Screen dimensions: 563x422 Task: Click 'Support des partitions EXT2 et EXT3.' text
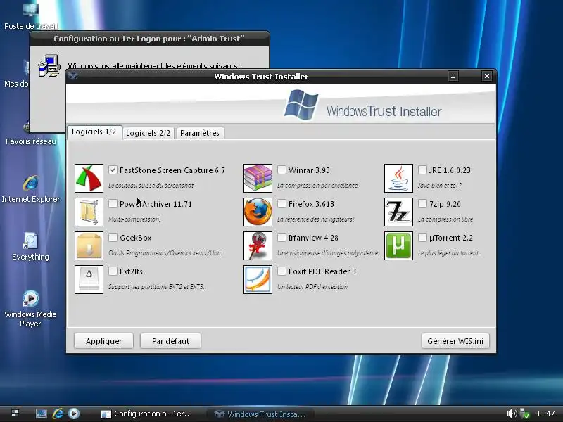[x=156, y=287]
